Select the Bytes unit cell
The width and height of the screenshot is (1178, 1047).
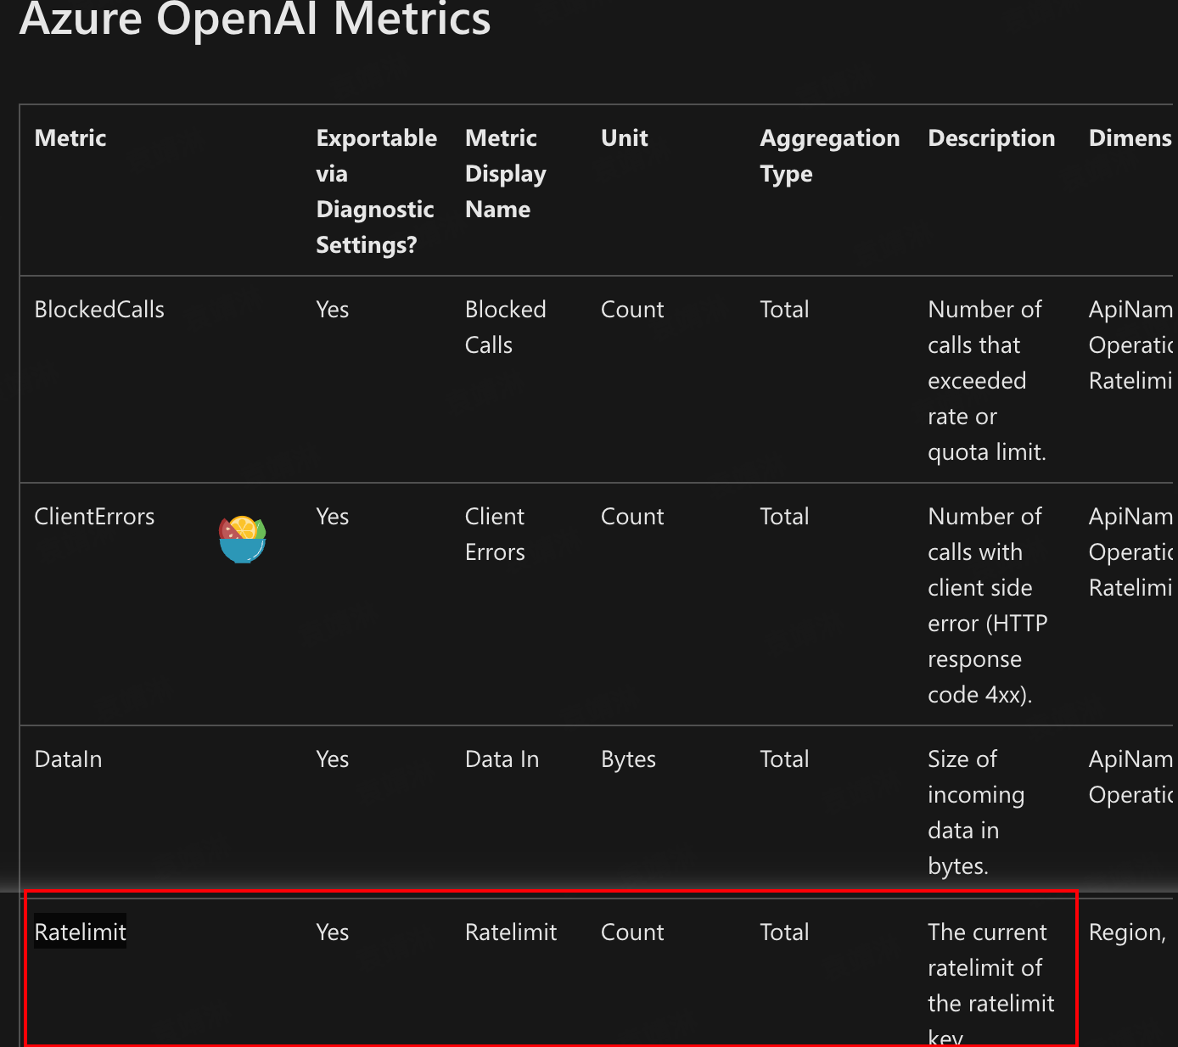628,759
